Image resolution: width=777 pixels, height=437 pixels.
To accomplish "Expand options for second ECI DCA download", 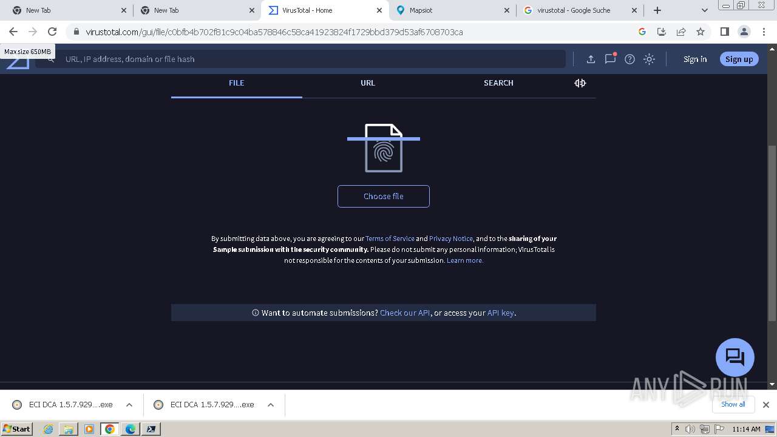I will click(271, 405).
